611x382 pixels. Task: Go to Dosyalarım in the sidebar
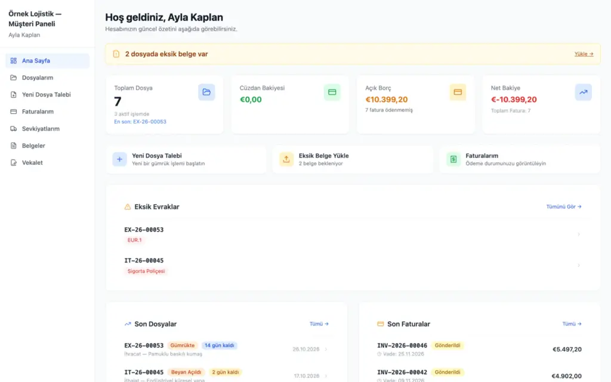(x=48, y=78)
